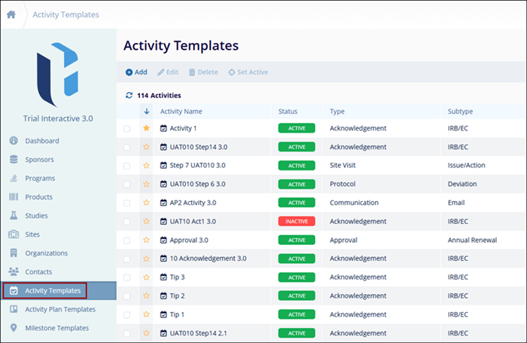Open Dashboard from the sidebar
Viewport: 527px width, 343px height.
pos(41,141)
